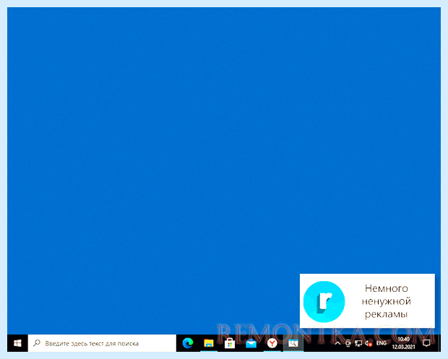Open the Action Center notifications icon
Viewport: 448px width, 359px height.
click(426, 343)
